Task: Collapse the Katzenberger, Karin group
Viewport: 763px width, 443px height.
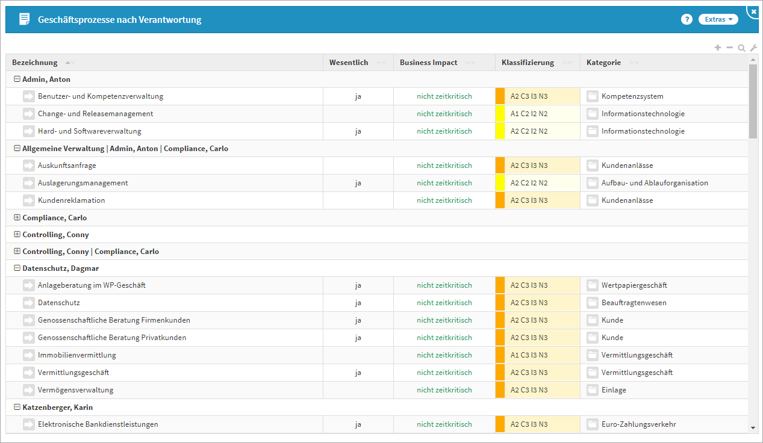Action: tap(17, 407)
